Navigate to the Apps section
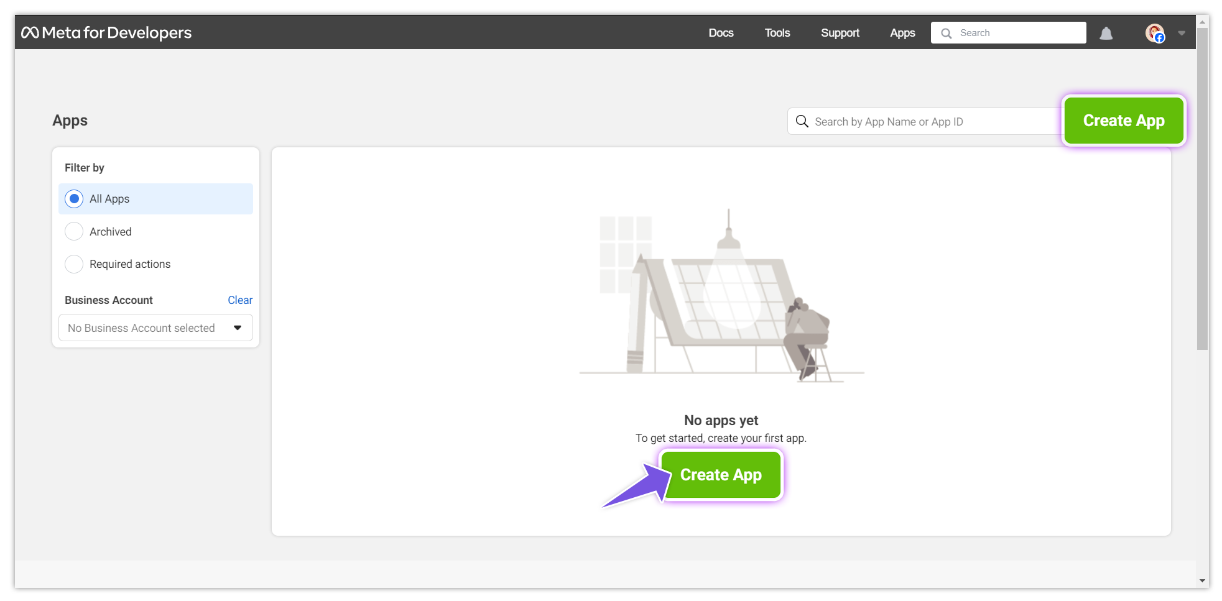The width and height of the screenshot is (1222, 601). click(x=902, y=32)
